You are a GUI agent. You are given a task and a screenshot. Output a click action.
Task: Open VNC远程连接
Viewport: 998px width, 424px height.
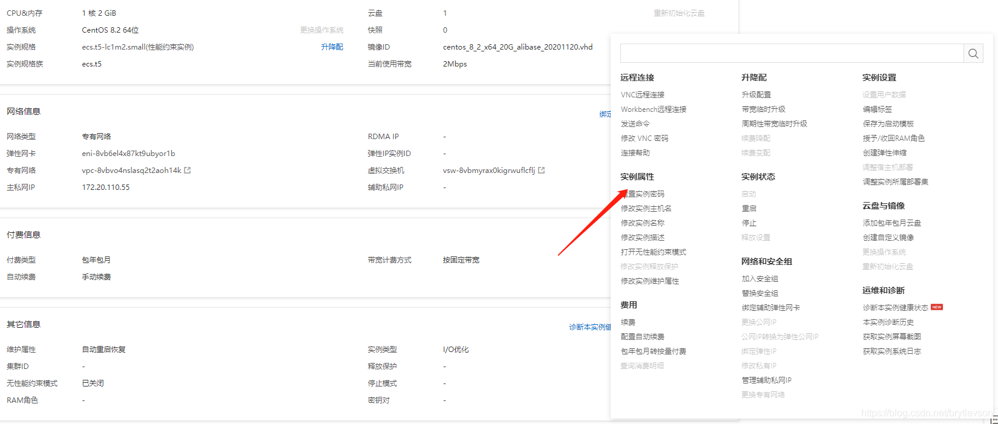point(643,95)
